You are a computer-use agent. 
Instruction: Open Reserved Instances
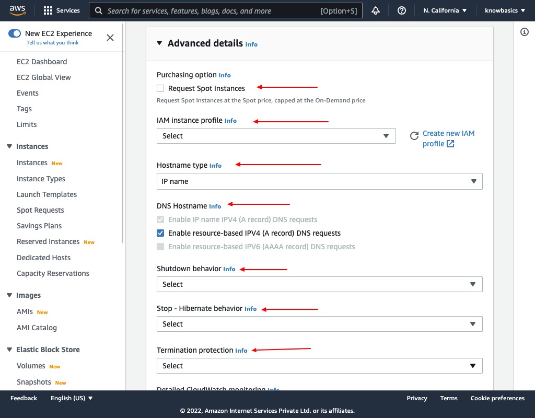coord(48,241)
